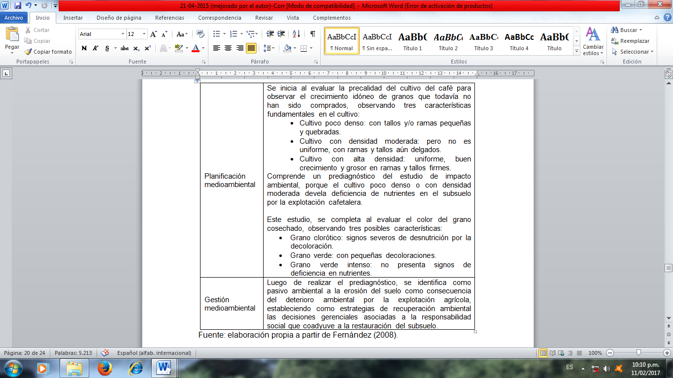The width and height of the screenshot is (673, 378).
Task: Click the sort alphabetically icon
Action: click(296, 34)
